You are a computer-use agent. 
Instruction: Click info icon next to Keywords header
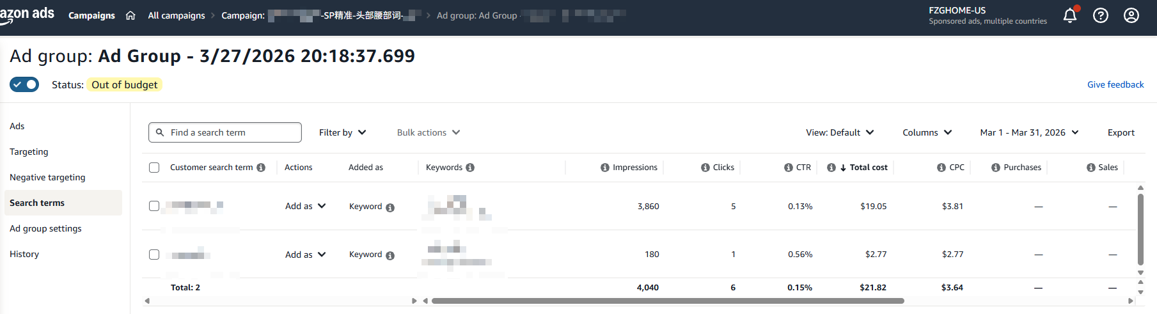470,168
